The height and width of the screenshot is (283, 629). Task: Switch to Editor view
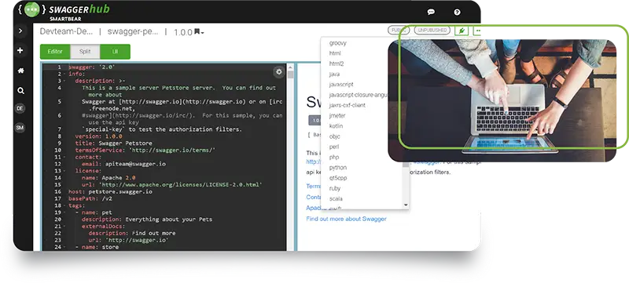(x=55, y=52)
